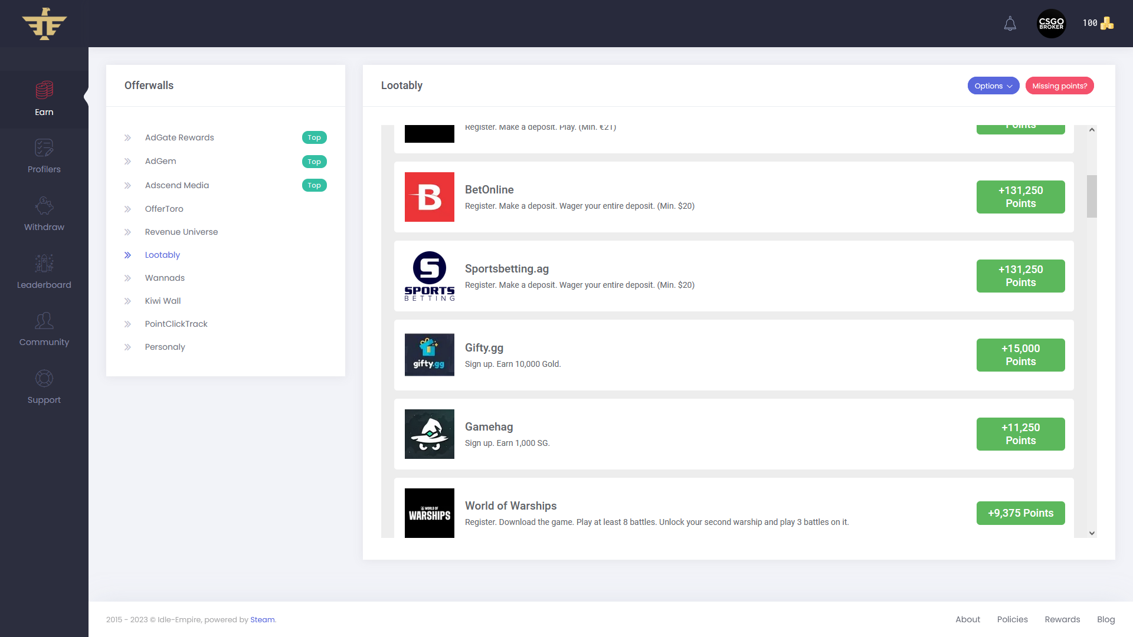
Task: Claim BetOnline +131,250 Points offer
Action: click(1020, 197)
